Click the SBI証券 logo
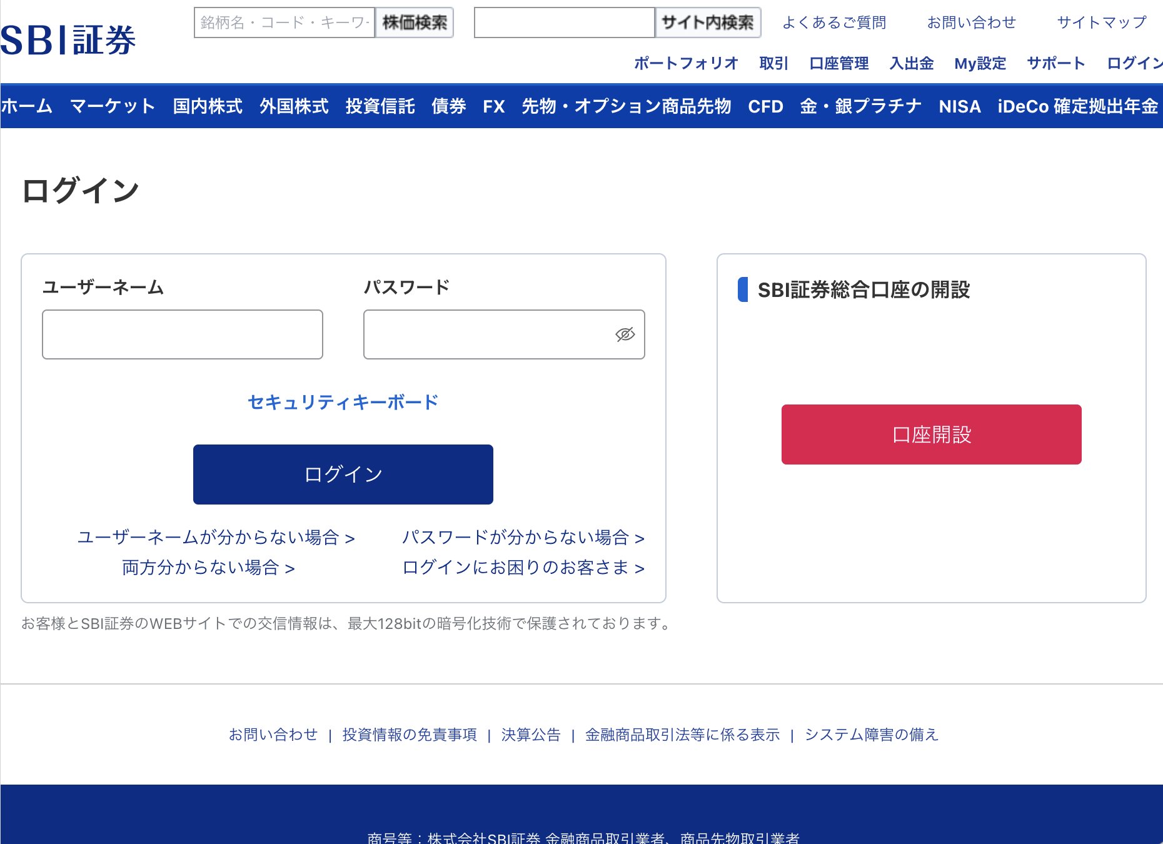 68,41
